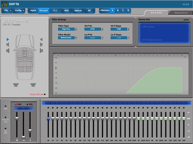193x144 pixels.
Task: Select the BT input source
Action: click(89, 11)
